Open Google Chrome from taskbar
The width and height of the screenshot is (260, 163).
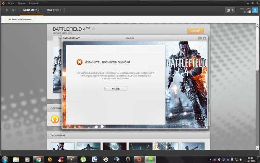[x=38, y=159]
